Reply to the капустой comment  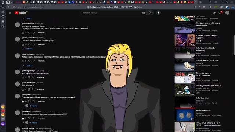pos(41,61)
